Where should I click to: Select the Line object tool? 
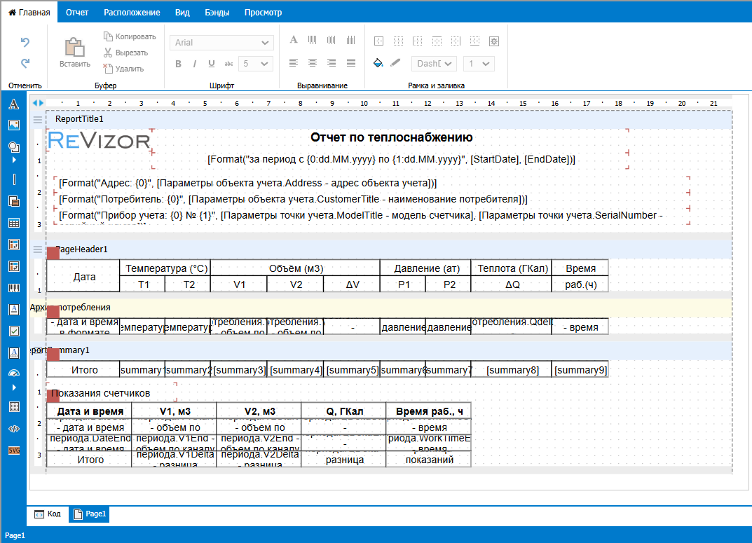tap(14, 179)
